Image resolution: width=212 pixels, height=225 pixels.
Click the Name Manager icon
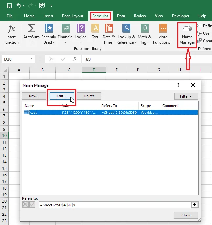187,29
